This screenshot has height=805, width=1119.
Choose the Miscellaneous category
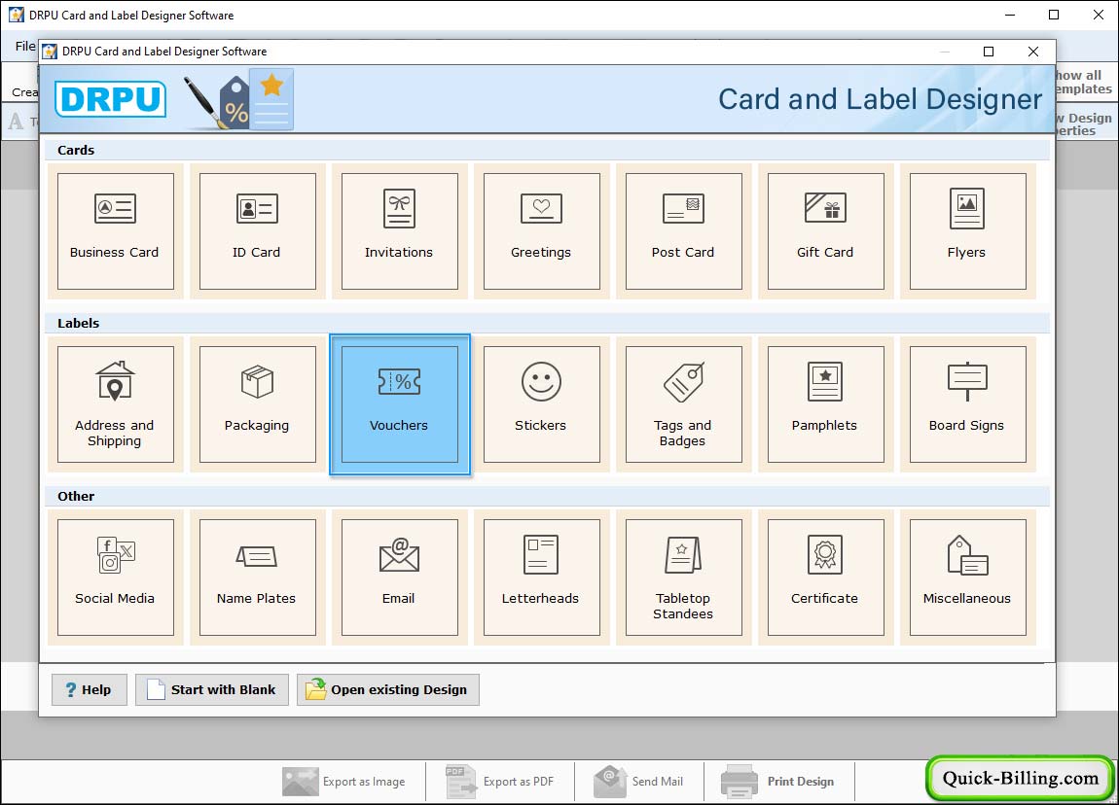click(x=967, y=577)
